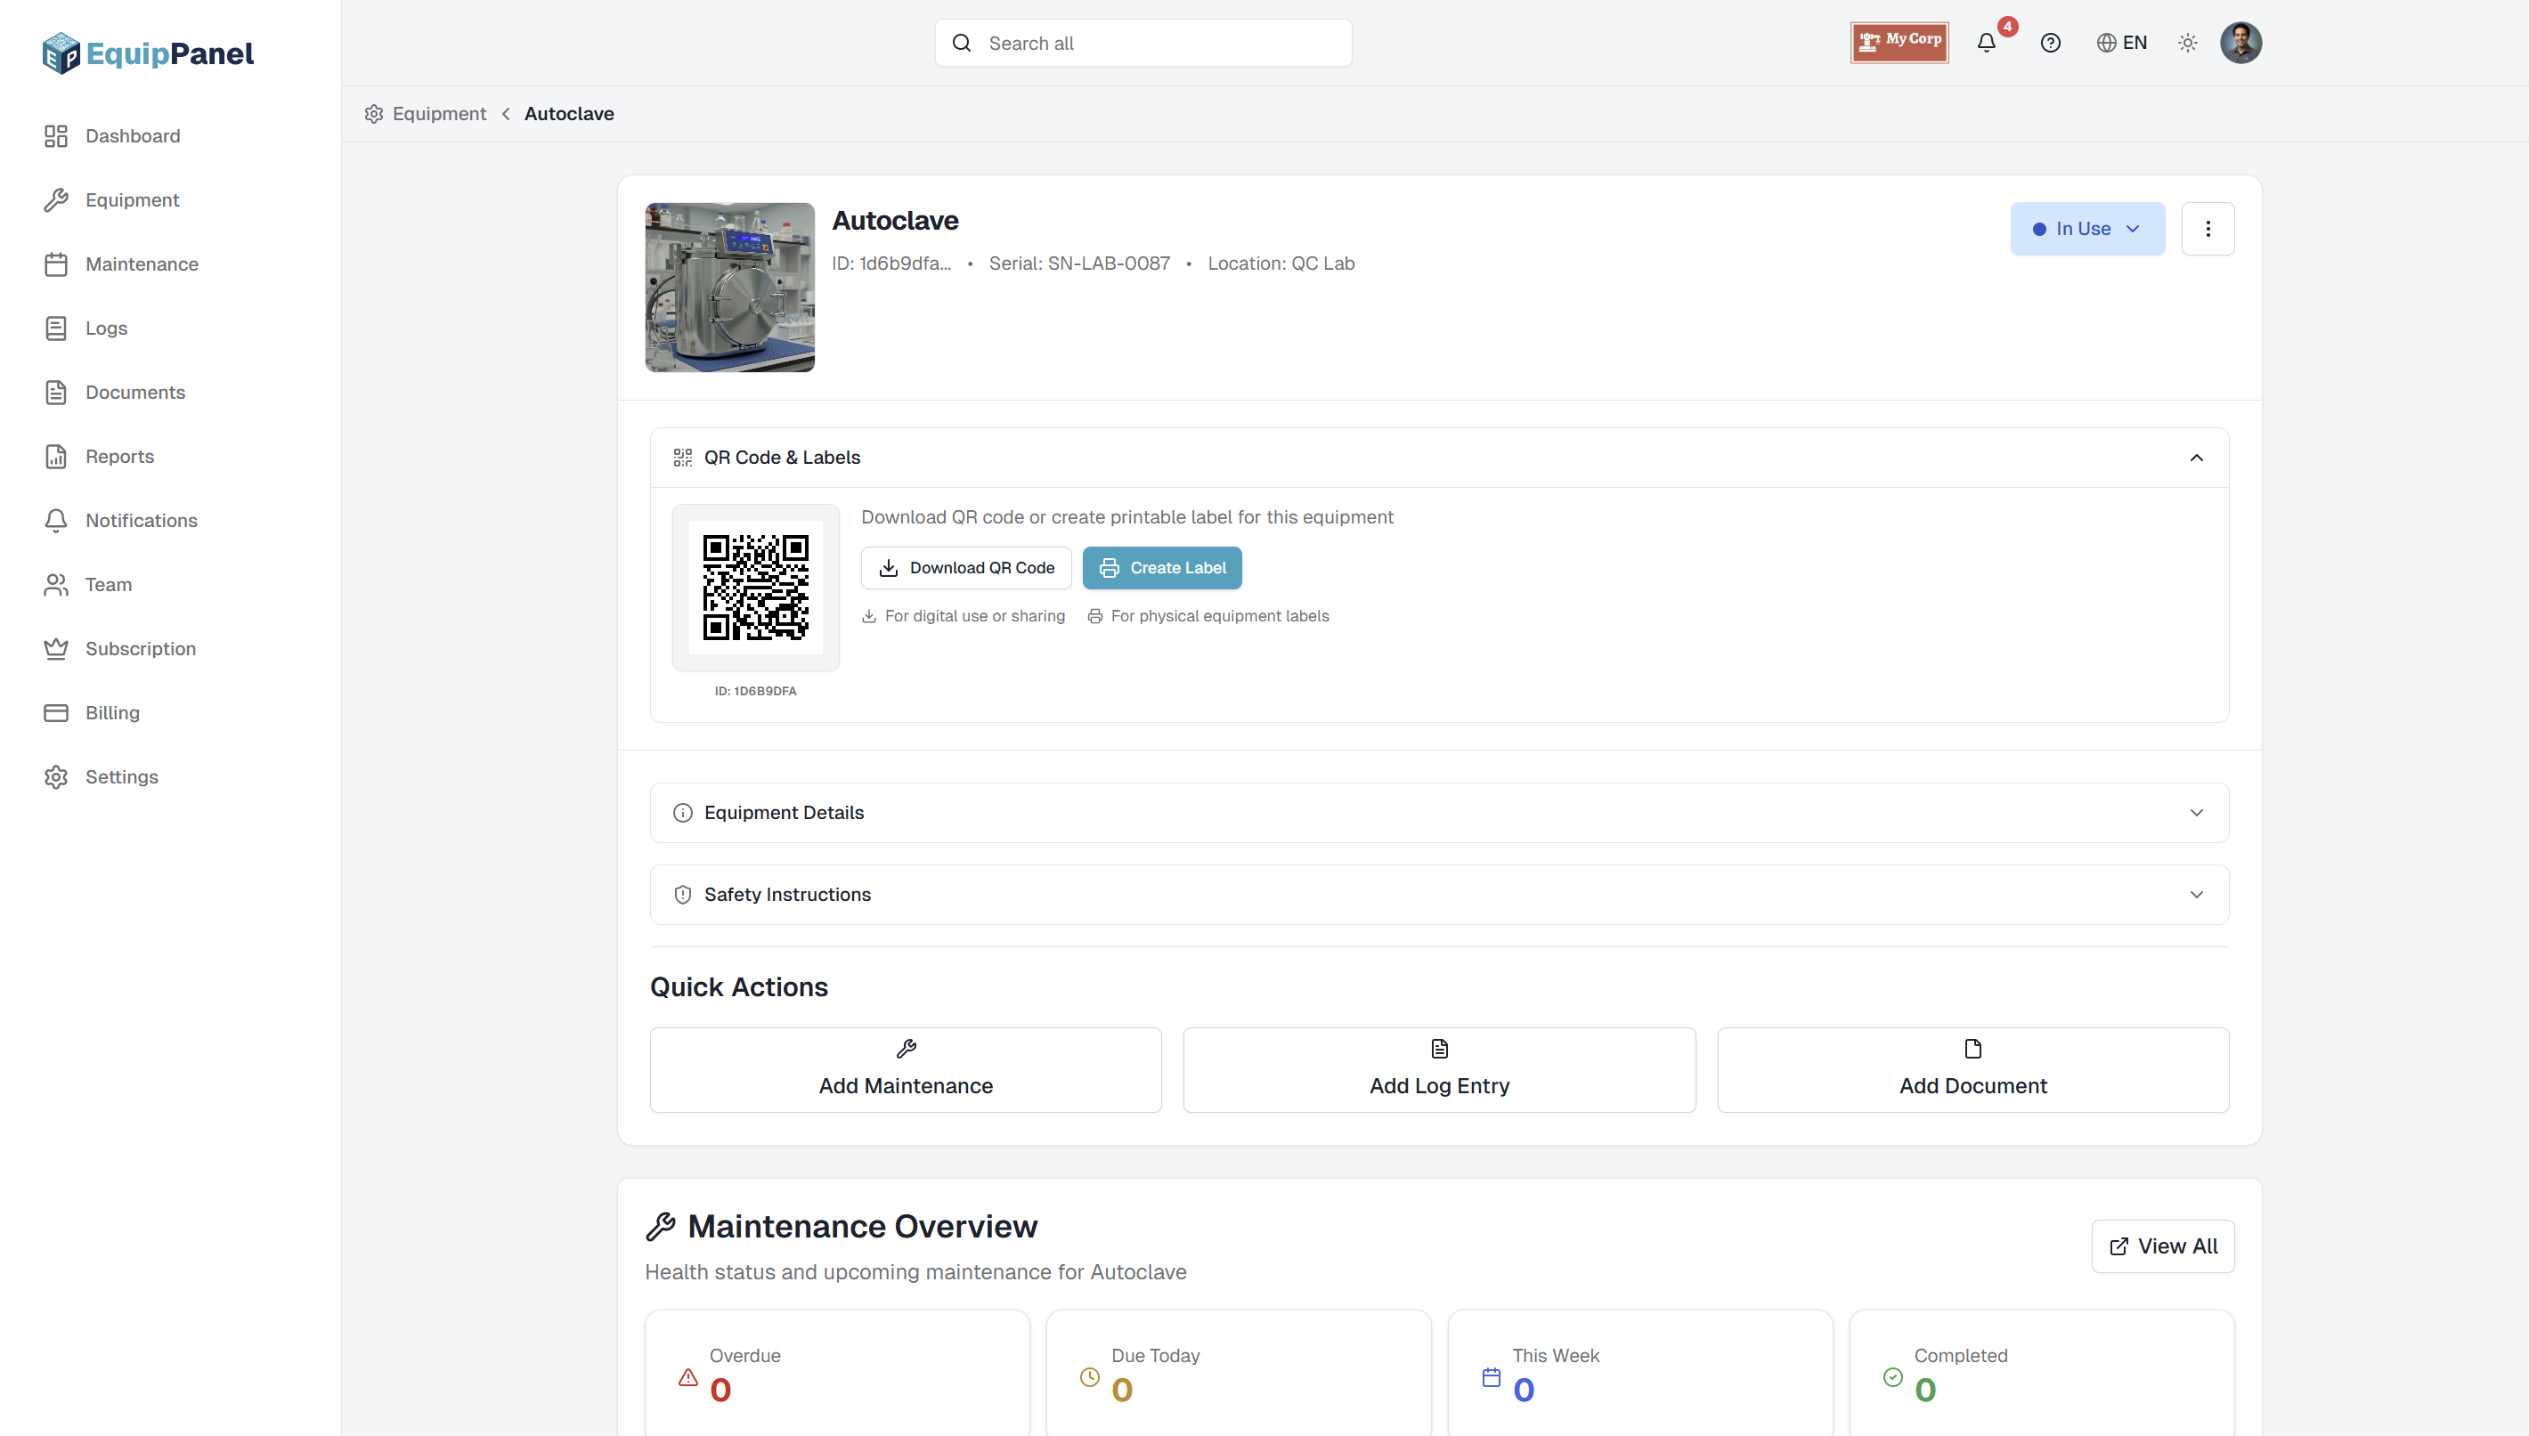
Task: Click the user profile avatar
Action: point(2240,43)
